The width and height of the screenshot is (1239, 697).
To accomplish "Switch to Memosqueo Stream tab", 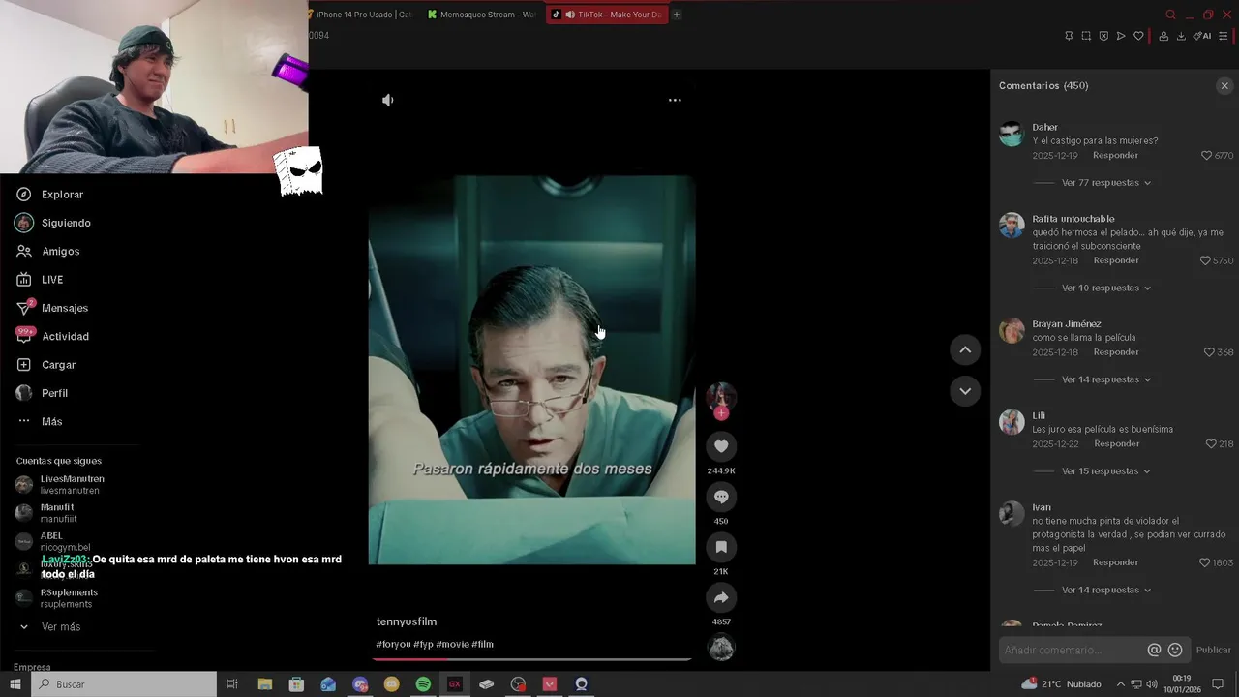I will (481, 15).
